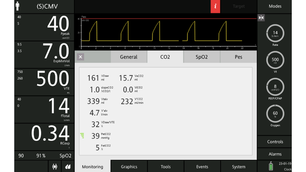Image resolution: width=306 pixels, height=172 pixels.
Task: Click the waveform freeze icon
Action: [x=261, y=18]
